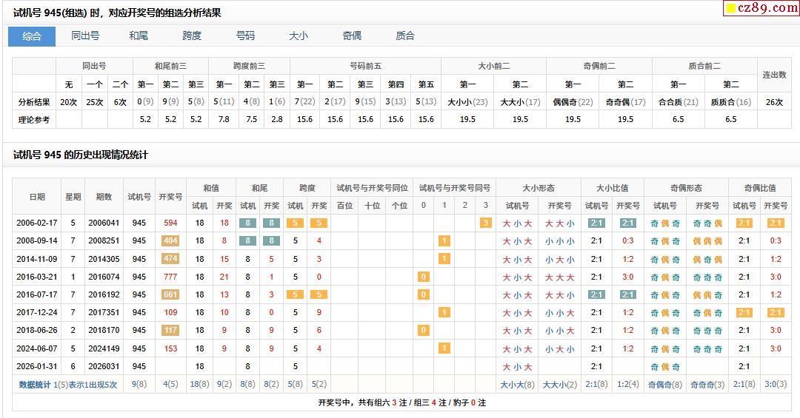
Task: Click the highlighted 474 winning number badge
Action: click(170, 259)
